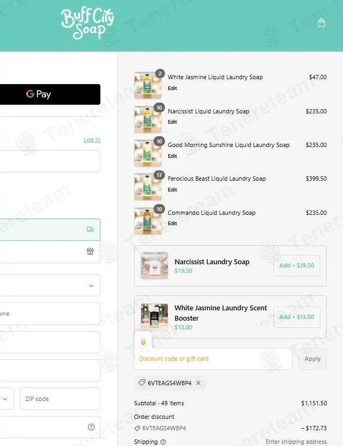The width and height of the screenshot is (343, 446).
Task: Remove discount code 6VTEAGS4WBP4 with X
Action: coord(198,383)
